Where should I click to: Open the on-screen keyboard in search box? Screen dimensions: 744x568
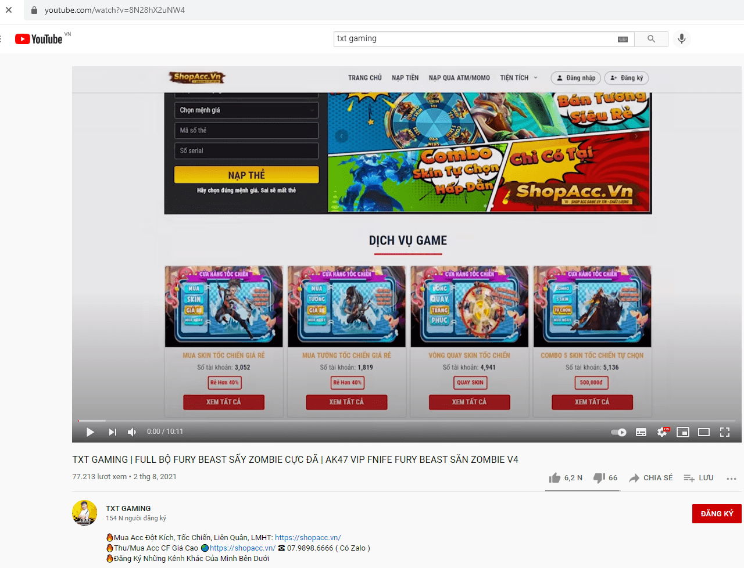pos(623,39)
